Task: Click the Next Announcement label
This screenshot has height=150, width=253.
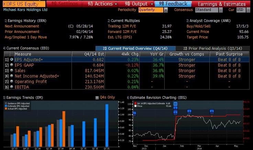Action: pos(22,26)
